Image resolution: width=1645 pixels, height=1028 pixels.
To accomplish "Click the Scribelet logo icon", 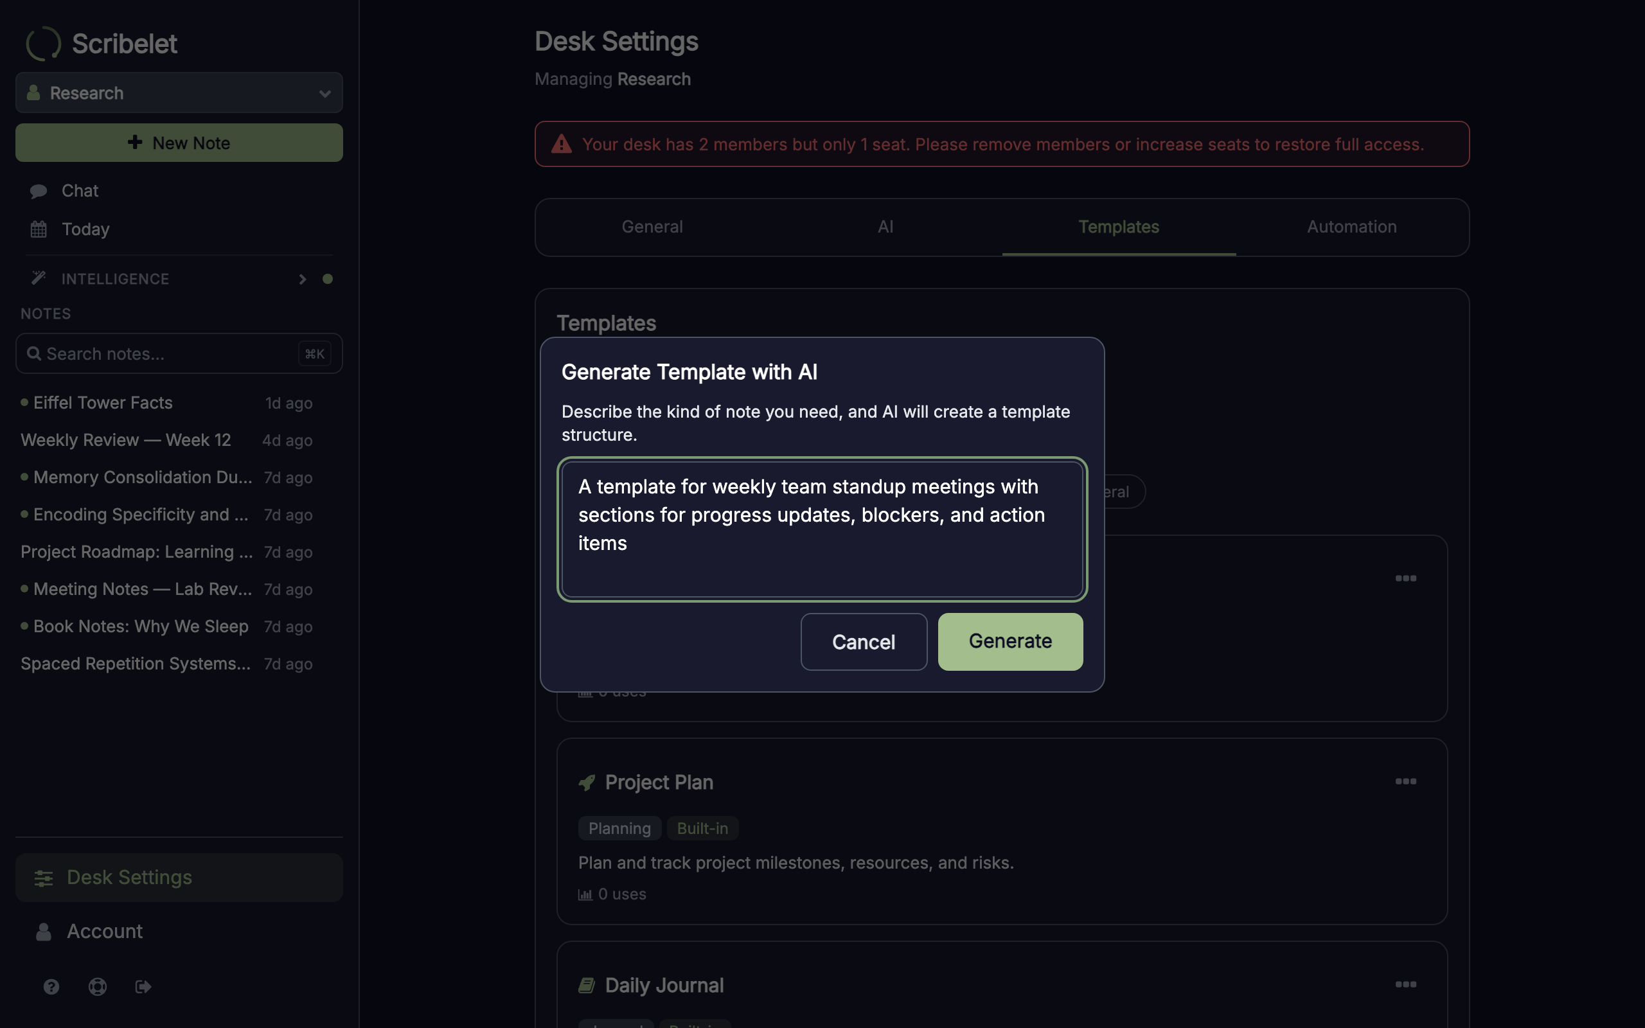I will point(44,44).
